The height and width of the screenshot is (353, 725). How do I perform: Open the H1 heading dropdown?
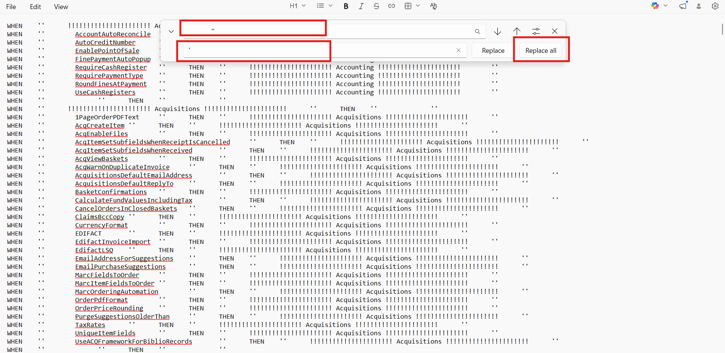297,6
